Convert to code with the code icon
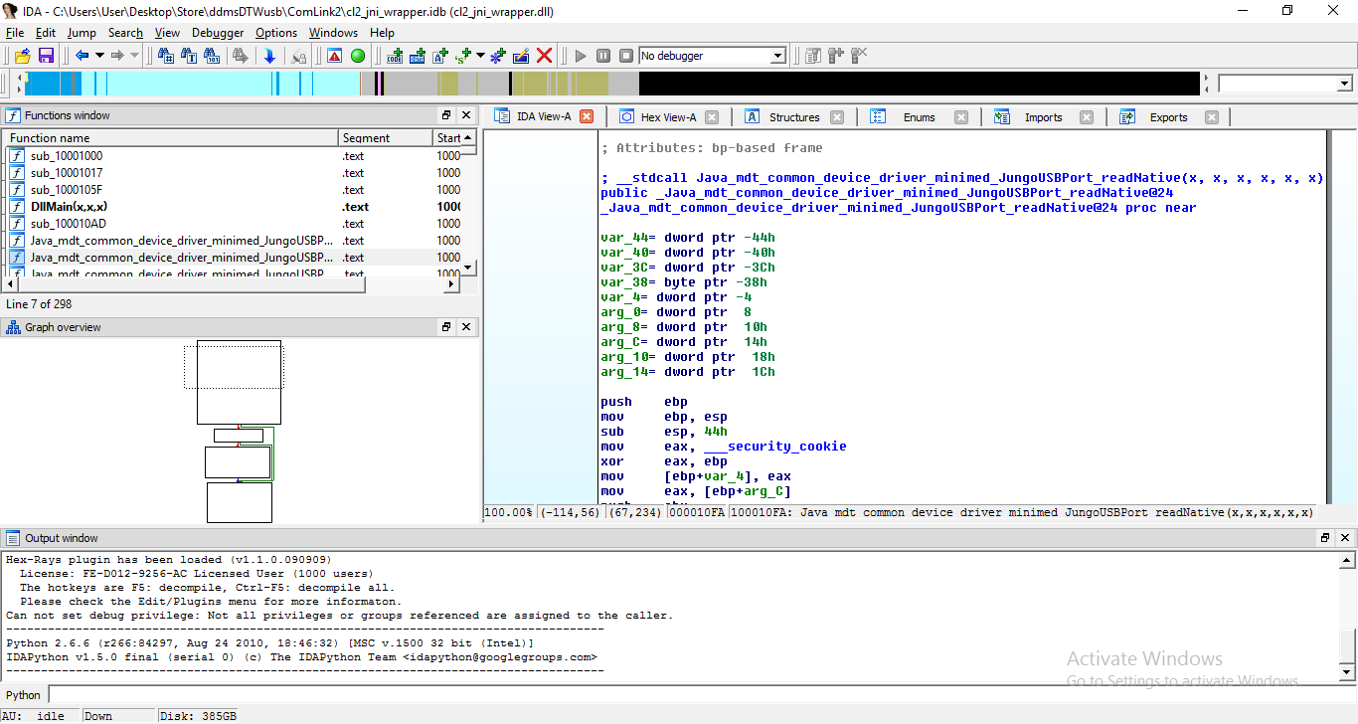Image resolution: width=1358 pixels, height=724 pixels. [x=395, y=56]
